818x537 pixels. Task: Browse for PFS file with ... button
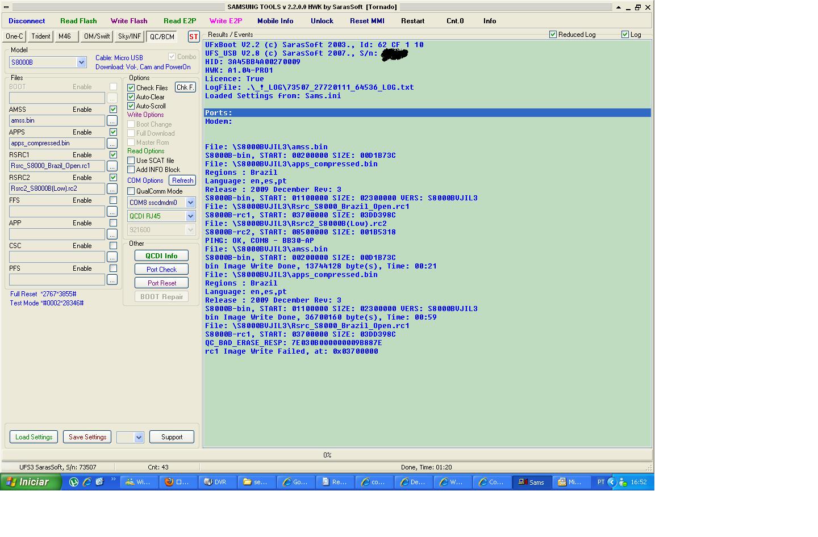pyautogui.click(x=112, y=280)
